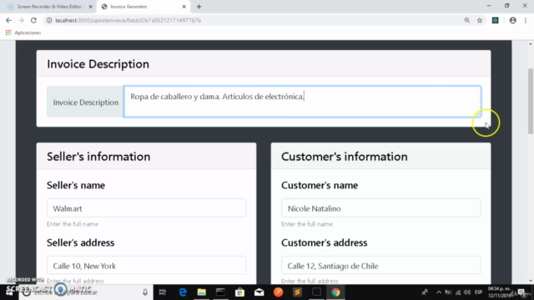Edit the Customer's address field Calle 12, Santiago de Chile

coord(380,266)
